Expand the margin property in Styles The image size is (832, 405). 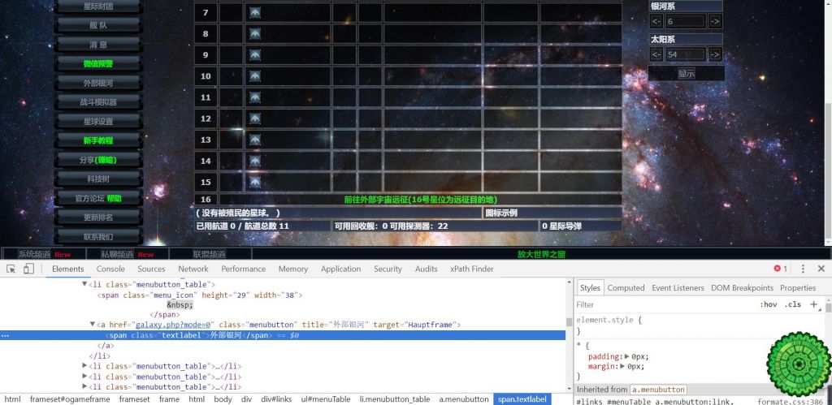[623, 366]
